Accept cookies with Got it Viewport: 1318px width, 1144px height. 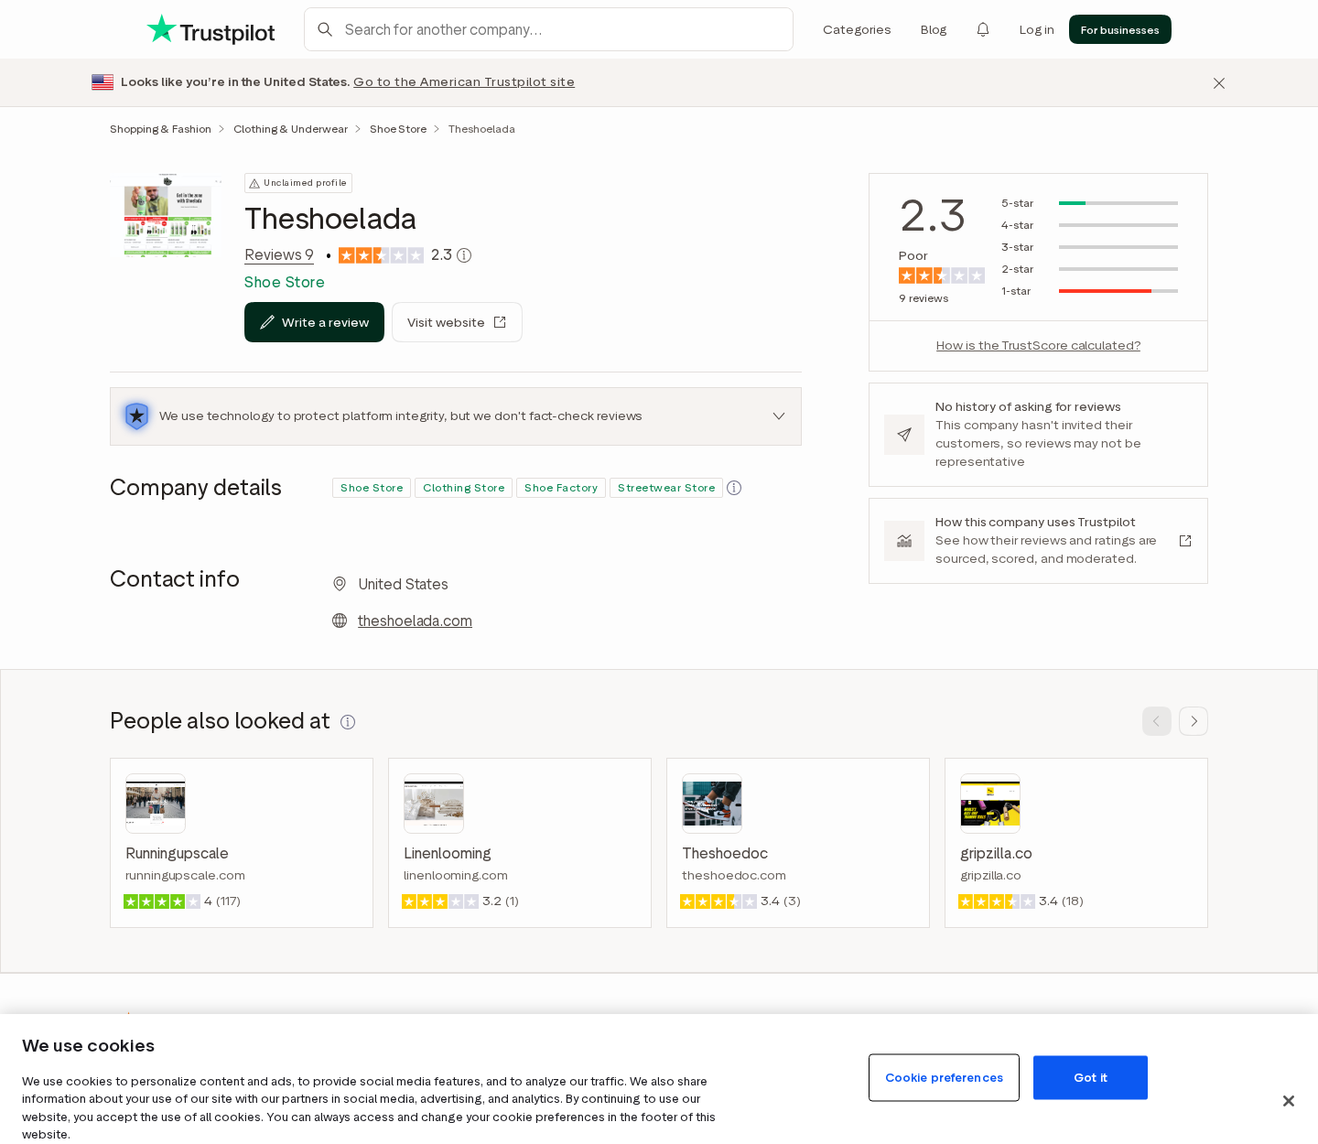(1090, 1078)
